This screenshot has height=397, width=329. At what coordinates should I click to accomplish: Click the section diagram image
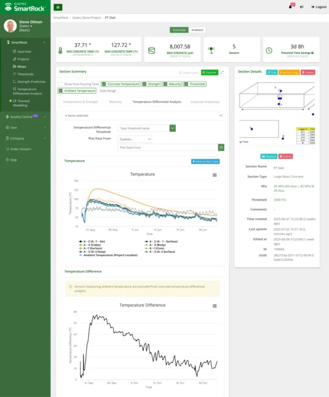(277, 113)
